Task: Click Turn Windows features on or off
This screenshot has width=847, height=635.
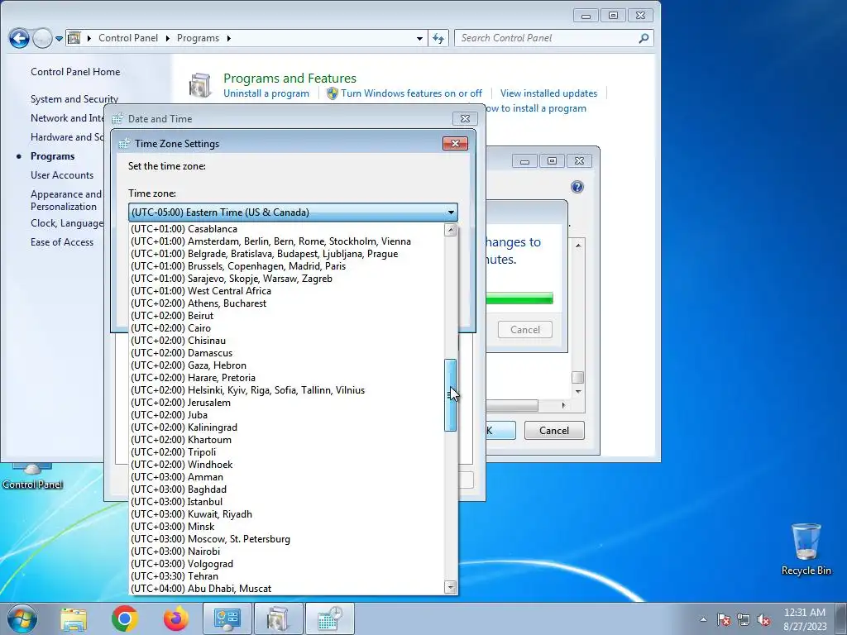Action: point(411,93)
